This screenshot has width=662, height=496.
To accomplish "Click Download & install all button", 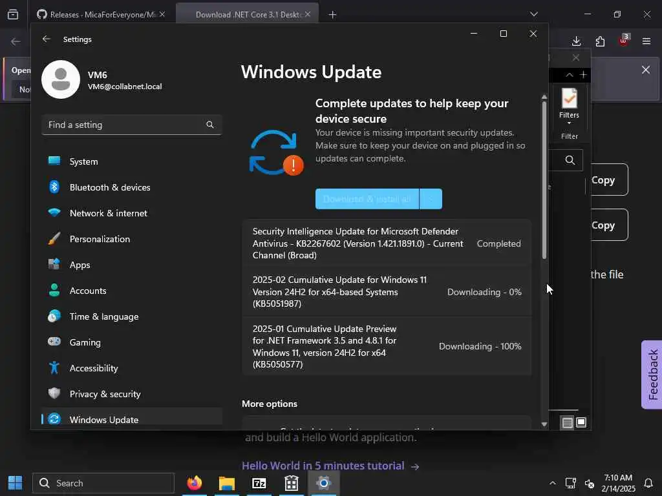I will click(x=367, y=199).
